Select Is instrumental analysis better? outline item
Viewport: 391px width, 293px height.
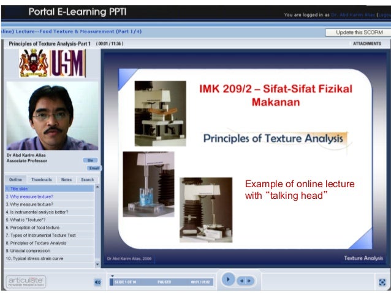[50, 212]
